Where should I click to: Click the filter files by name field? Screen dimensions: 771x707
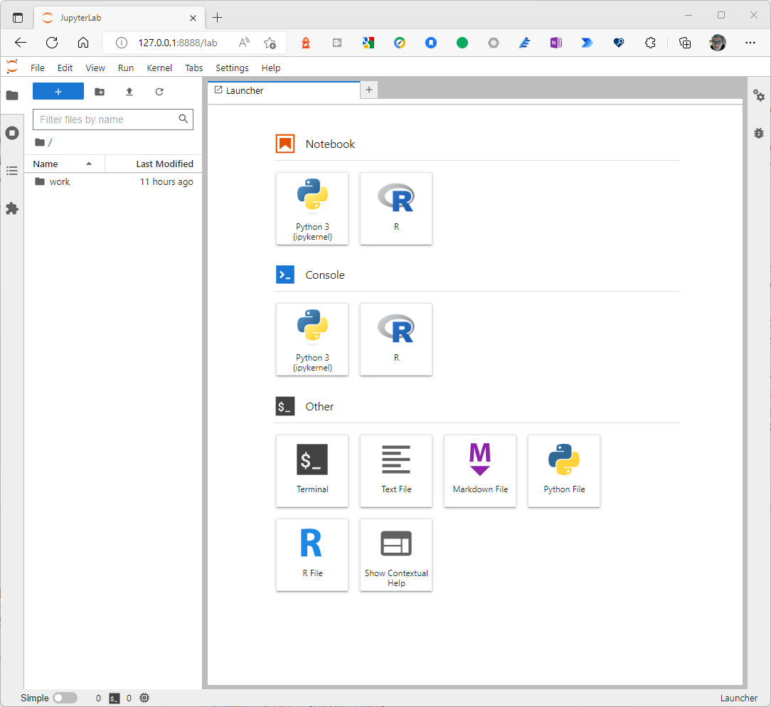point(107,119)
